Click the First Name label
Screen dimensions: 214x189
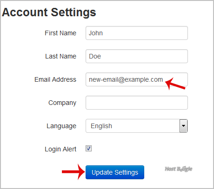(60, 33)
